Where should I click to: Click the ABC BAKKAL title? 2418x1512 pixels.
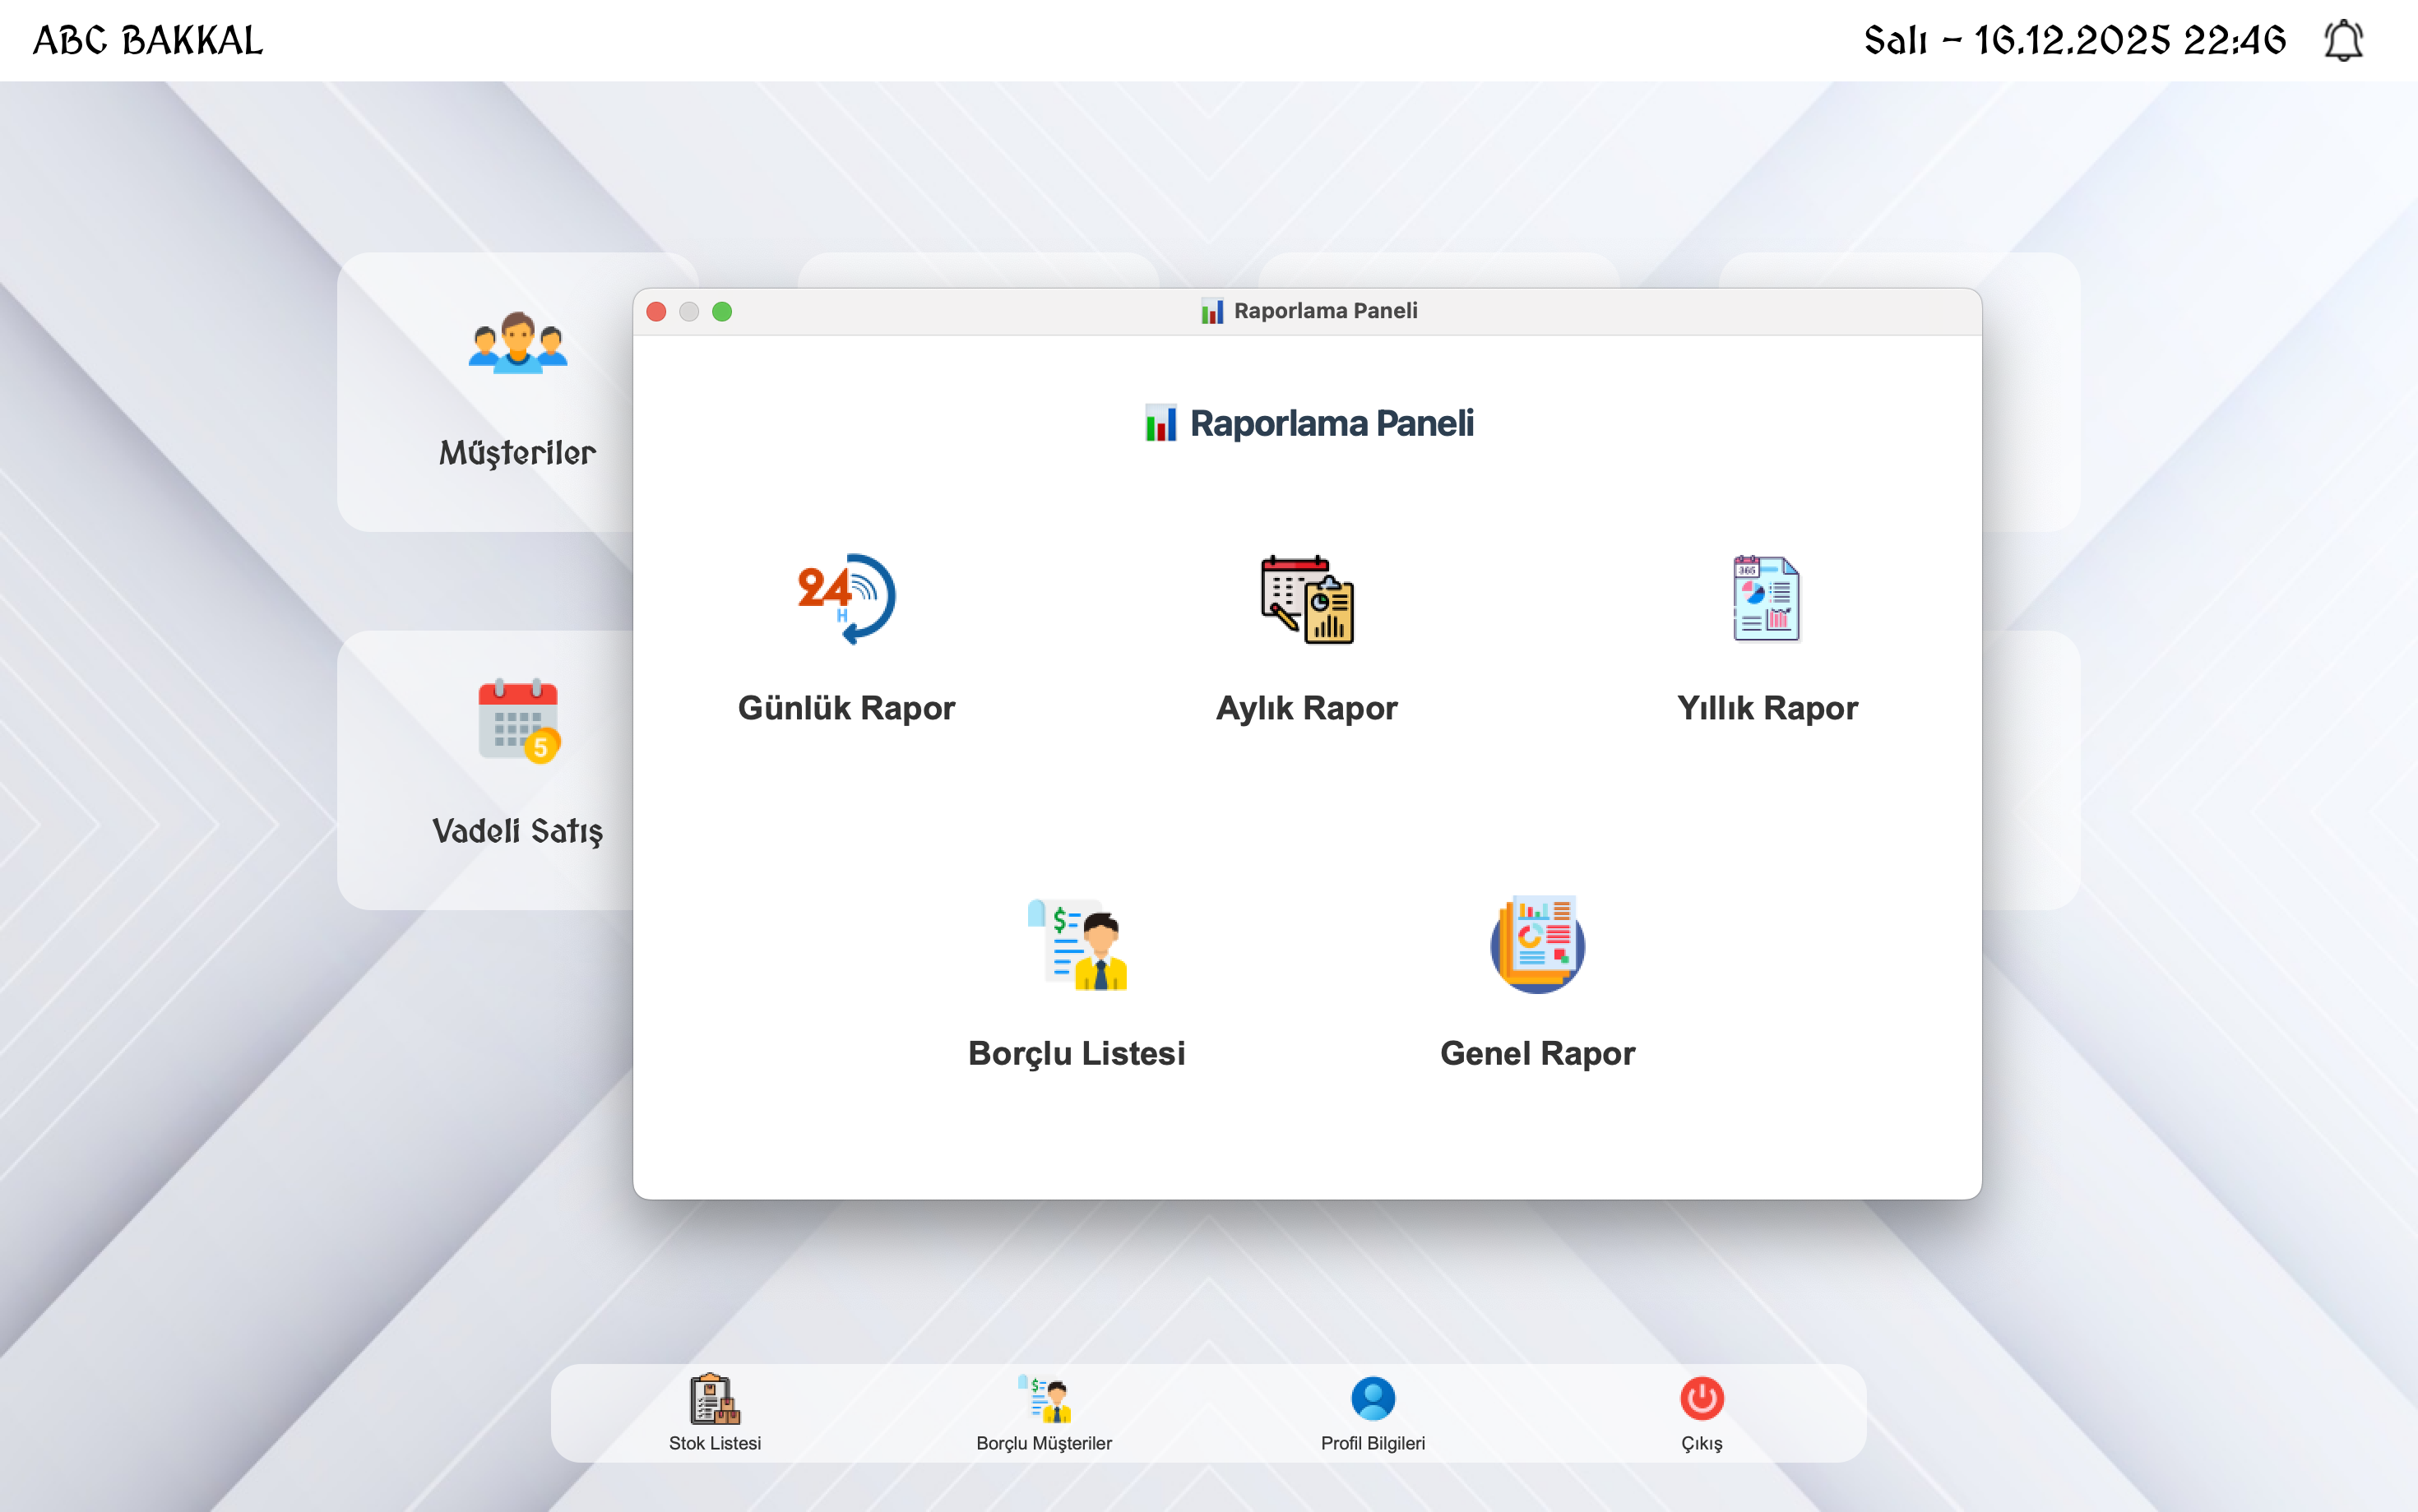[148, 41]
